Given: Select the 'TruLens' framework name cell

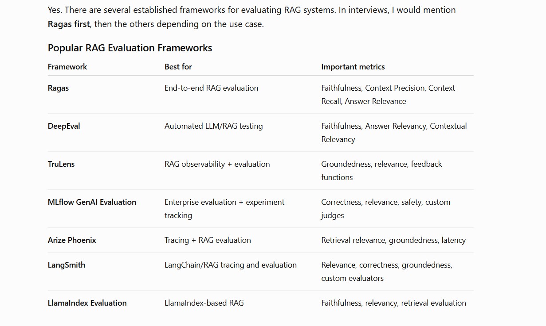Looking at the screenshot, I should [61, 164].
